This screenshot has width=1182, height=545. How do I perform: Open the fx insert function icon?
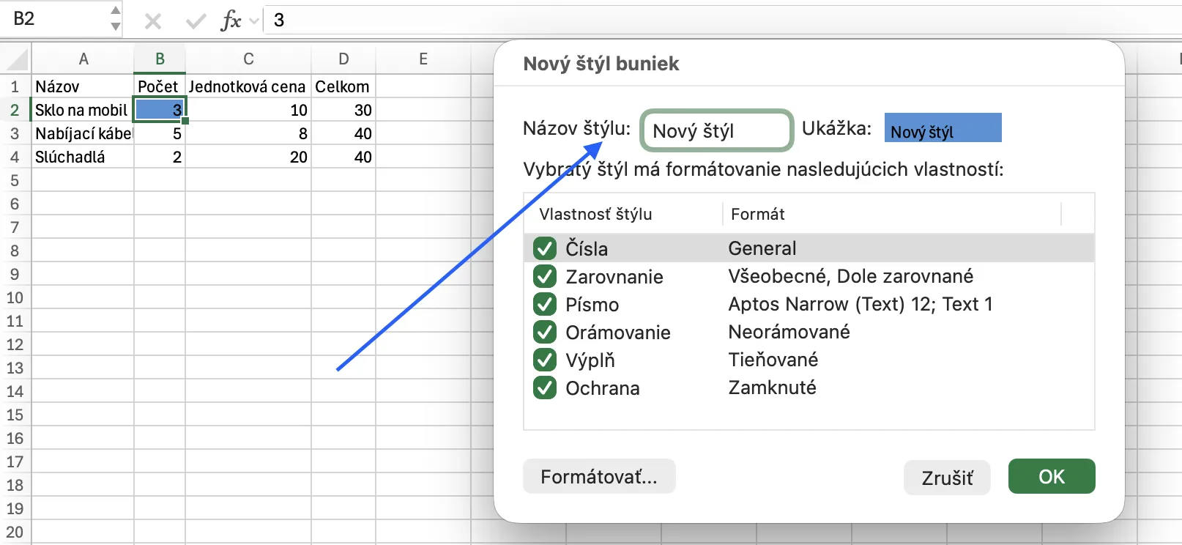[x=231, y=21]
